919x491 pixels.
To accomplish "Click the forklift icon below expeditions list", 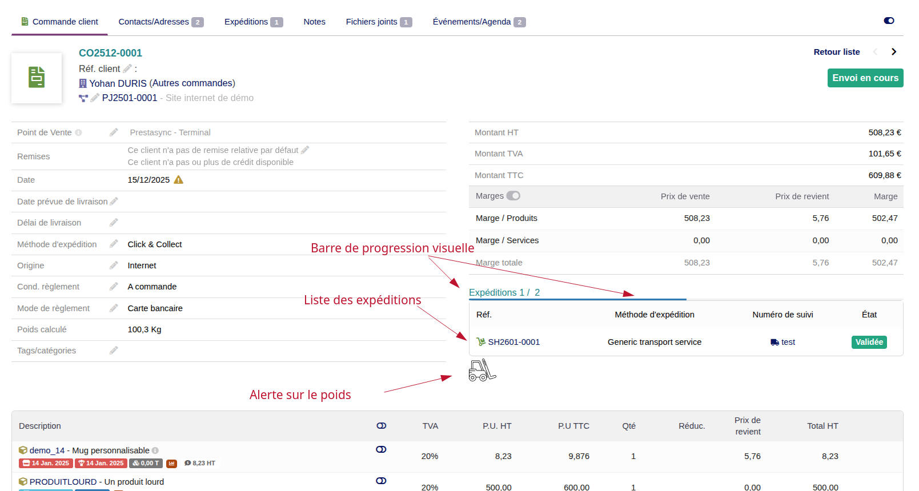I will [482, 370].
